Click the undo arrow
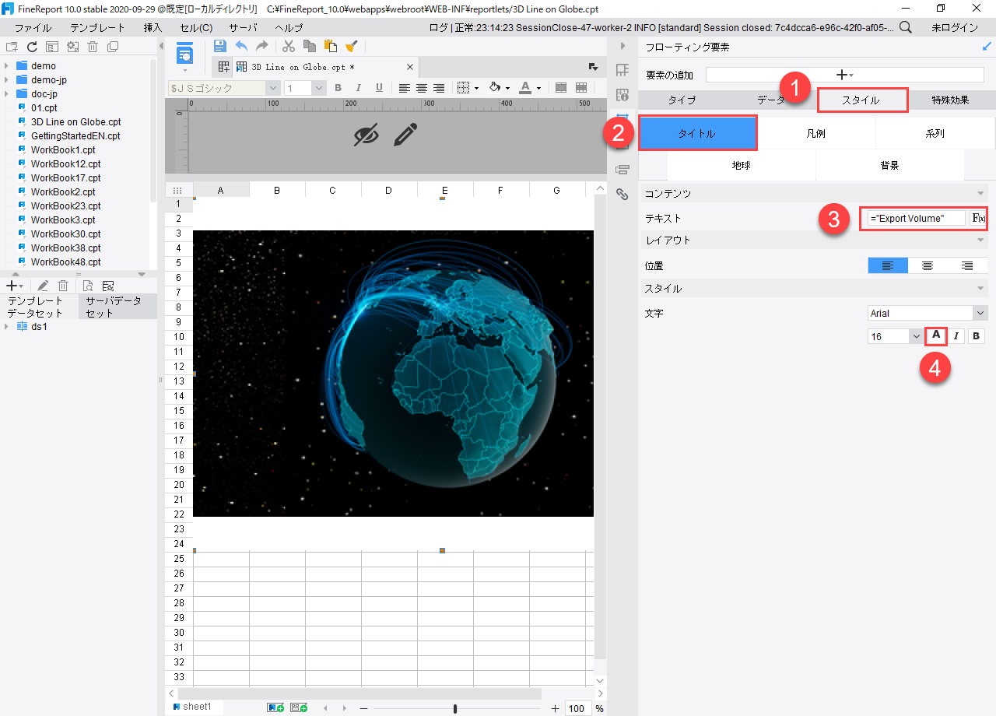 point(241,47)
